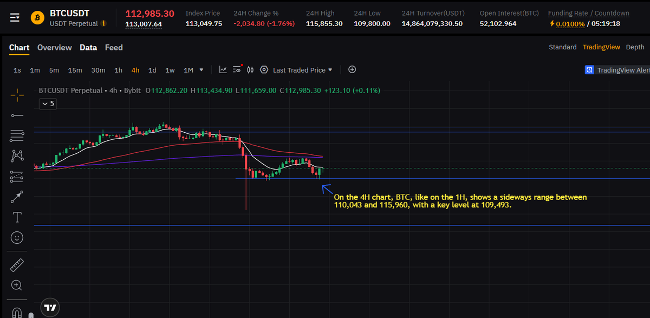
Task: Select the ruler measure tool
Action: [17, 264]
